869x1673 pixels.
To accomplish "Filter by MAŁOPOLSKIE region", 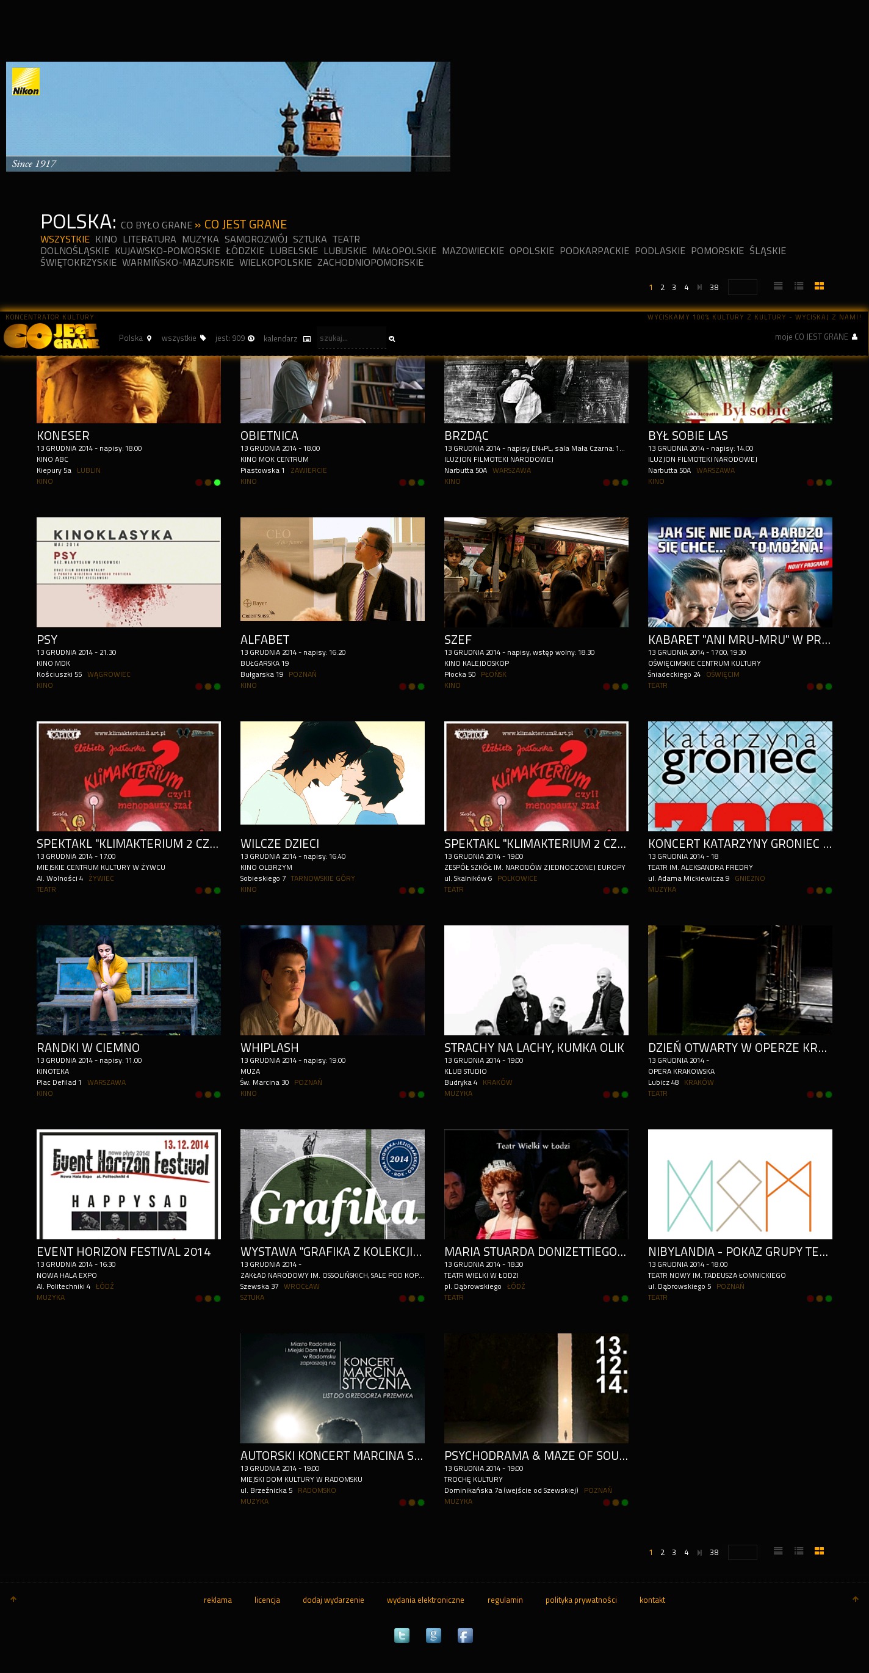I will click(x=405, y=250).
